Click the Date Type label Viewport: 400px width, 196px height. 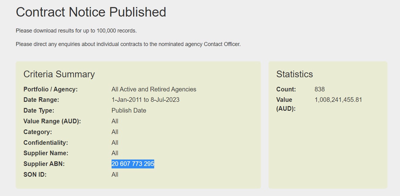point(39,110)
